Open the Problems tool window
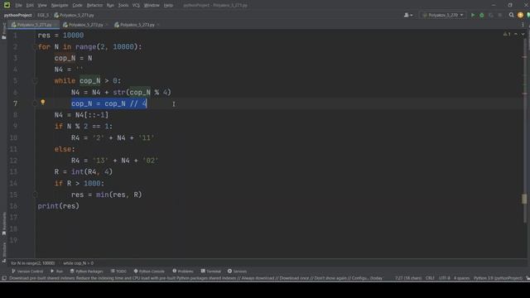This screenshot has height=298, width=530. [x=183, y=272]
